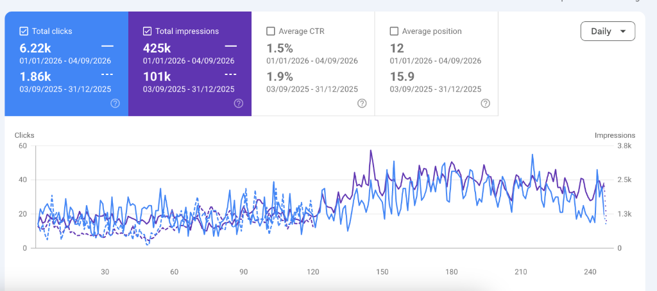Image resolution: width=657 pixels, height=291 pixels.
Task: Open the Daily granularity dropdown
Action: point(608,31)
